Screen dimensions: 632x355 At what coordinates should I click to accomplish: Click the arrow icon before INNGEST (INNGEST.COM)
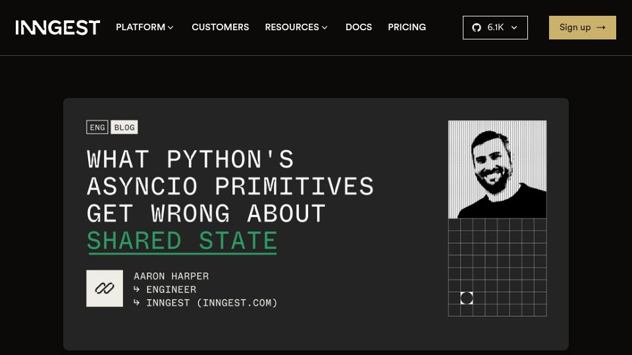tap(137, 302)
